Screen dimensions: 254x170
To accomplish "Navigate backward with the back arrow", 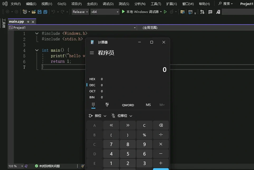I will coord(7,12).
